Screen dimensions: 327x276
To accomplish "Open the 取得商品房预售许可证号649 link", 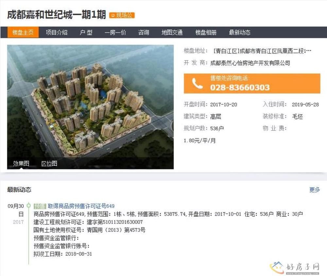I will click(81, 206).
